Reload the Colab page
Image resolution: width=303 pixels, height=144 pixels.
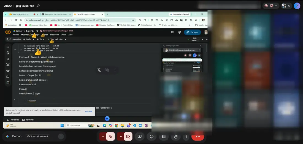tap(16, 20)
